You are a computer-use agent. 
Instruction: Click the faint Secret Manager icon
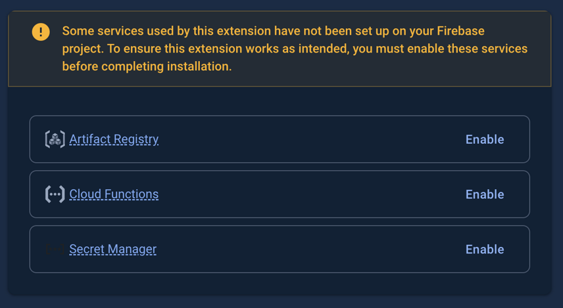pos(55,250)
